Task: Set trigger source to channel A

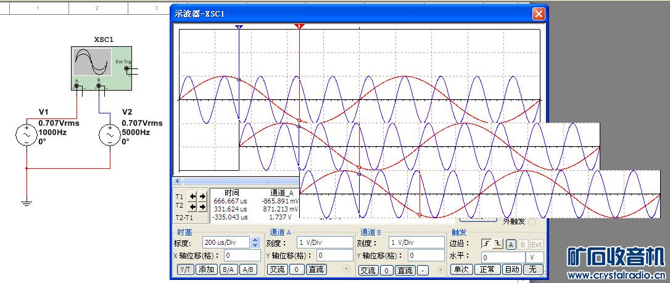Action: coord(511,244)
